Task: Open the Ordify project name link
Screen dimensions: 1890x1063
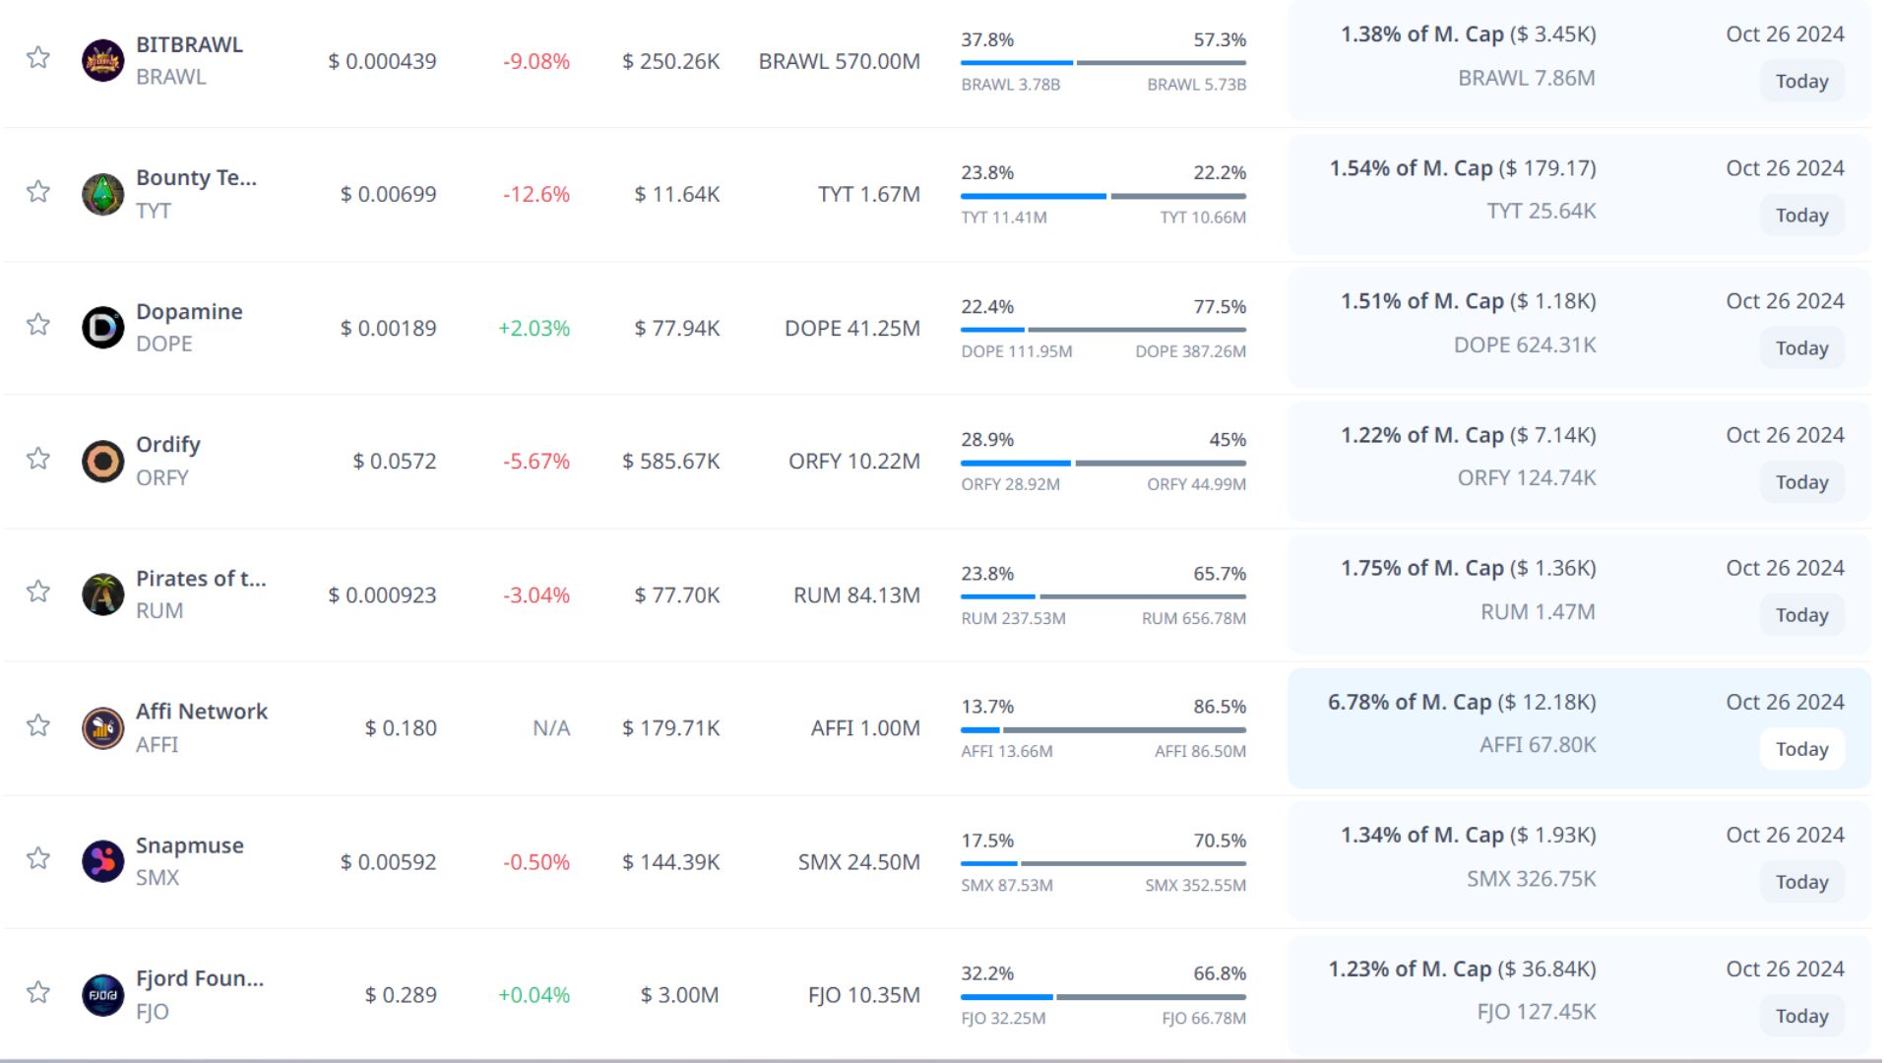Action: pyautogui.click(x=168, y=444)
